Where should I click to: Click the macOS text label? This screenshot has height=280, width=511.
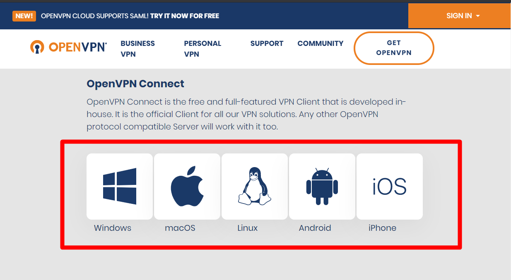180,228
